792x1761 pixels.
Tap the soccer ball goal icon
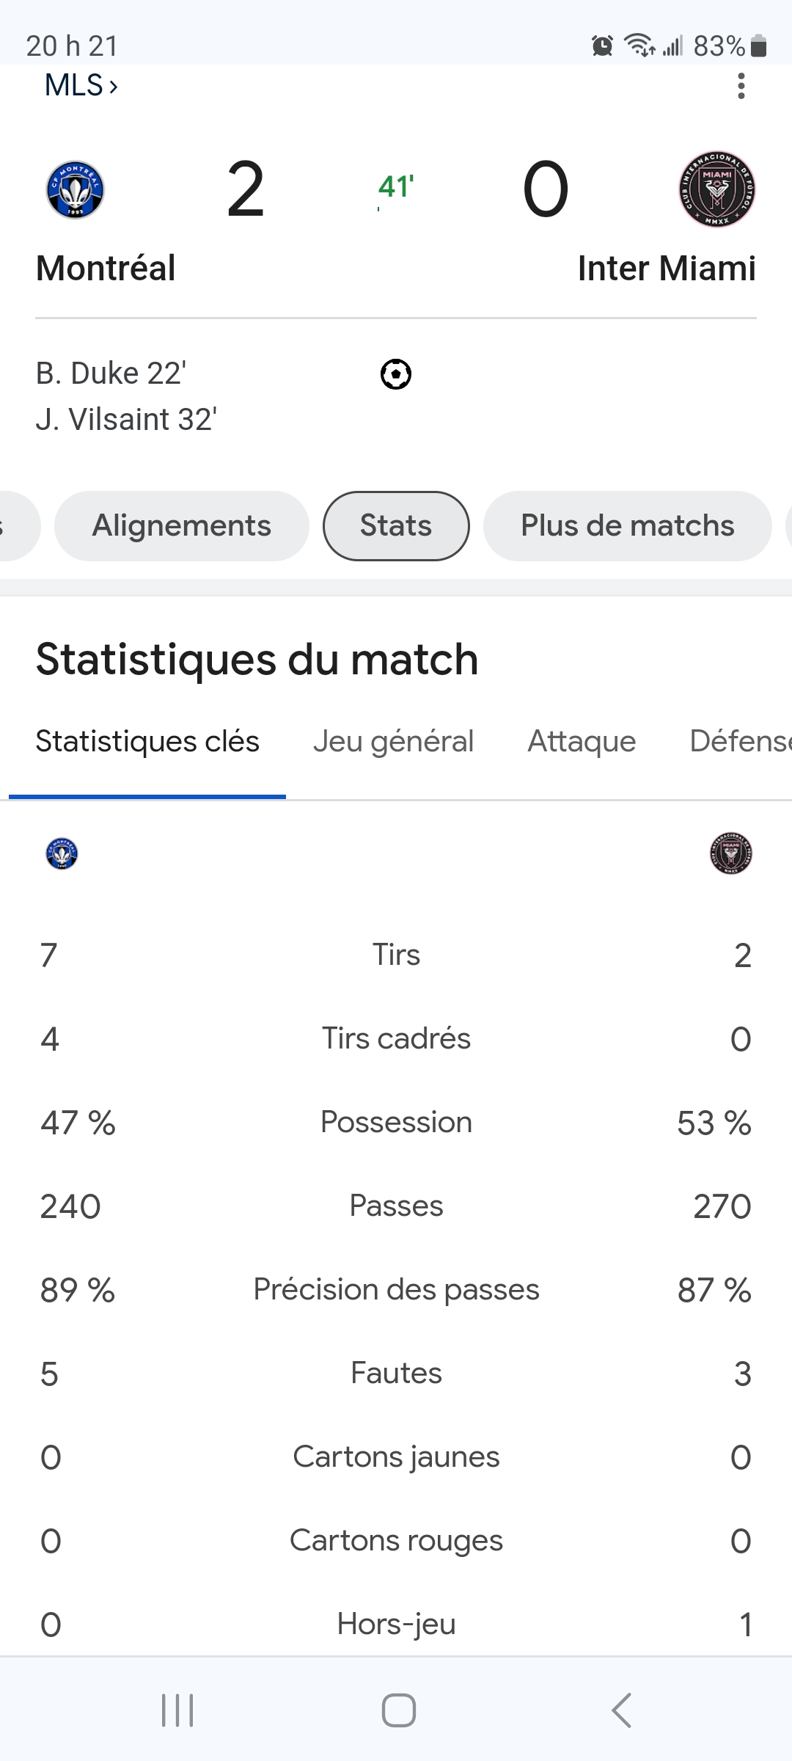[x=396, y=374]
